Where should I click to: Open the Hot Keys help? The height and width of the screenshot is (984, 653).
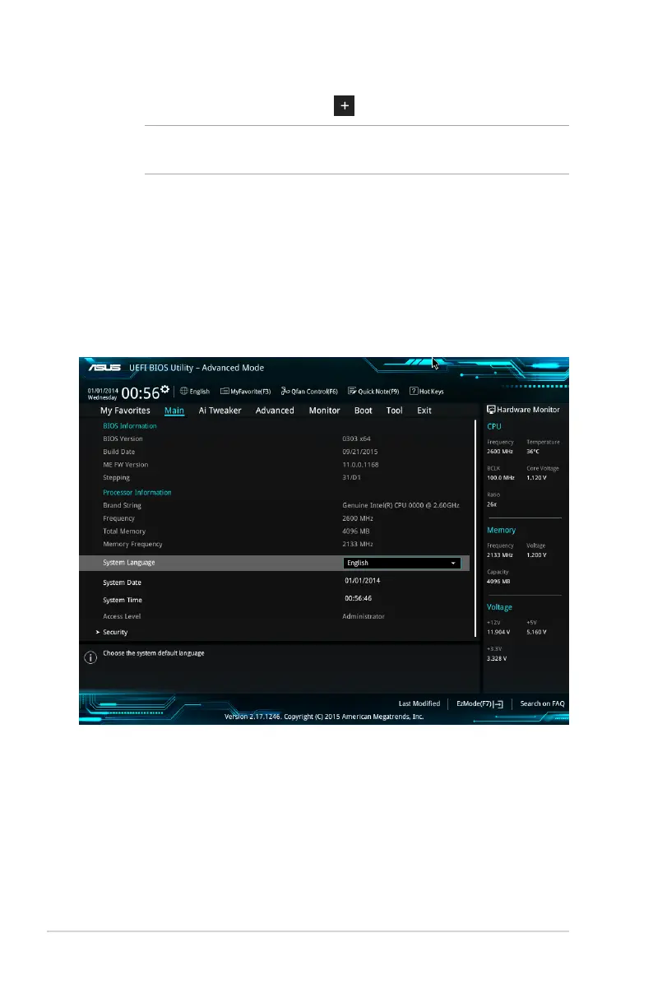(427, 392)
